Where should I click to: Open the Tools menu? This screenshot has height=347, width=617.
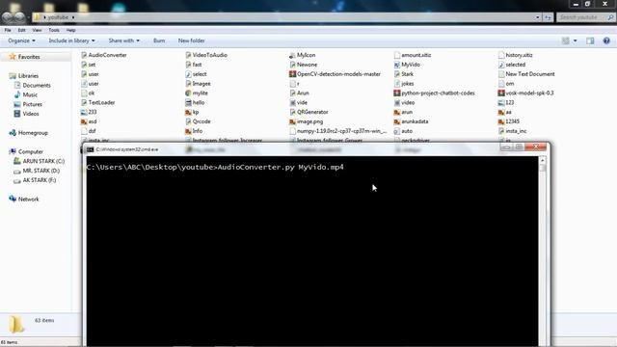54,30
